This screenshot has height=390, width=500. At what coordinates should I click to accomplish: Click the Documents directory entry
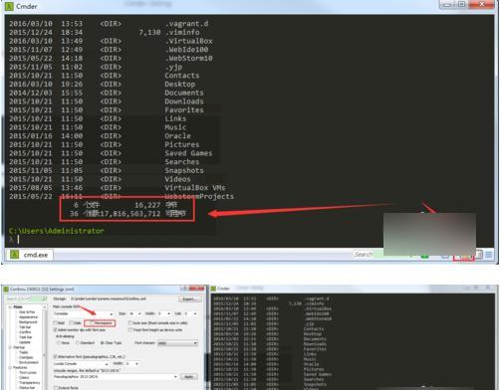[x=184, y=93]
